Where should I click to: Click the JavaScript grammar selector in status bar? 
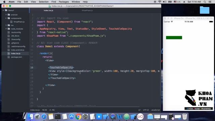click(x=156, y=110)
